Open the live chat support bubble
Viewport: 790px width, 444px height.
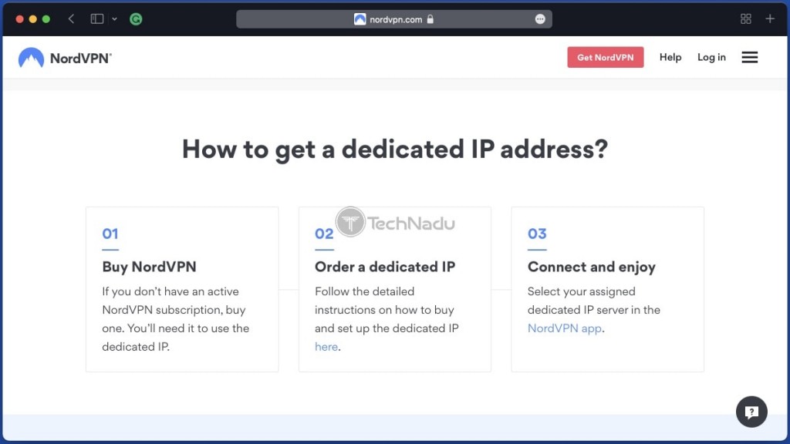[x=751, y=412]
